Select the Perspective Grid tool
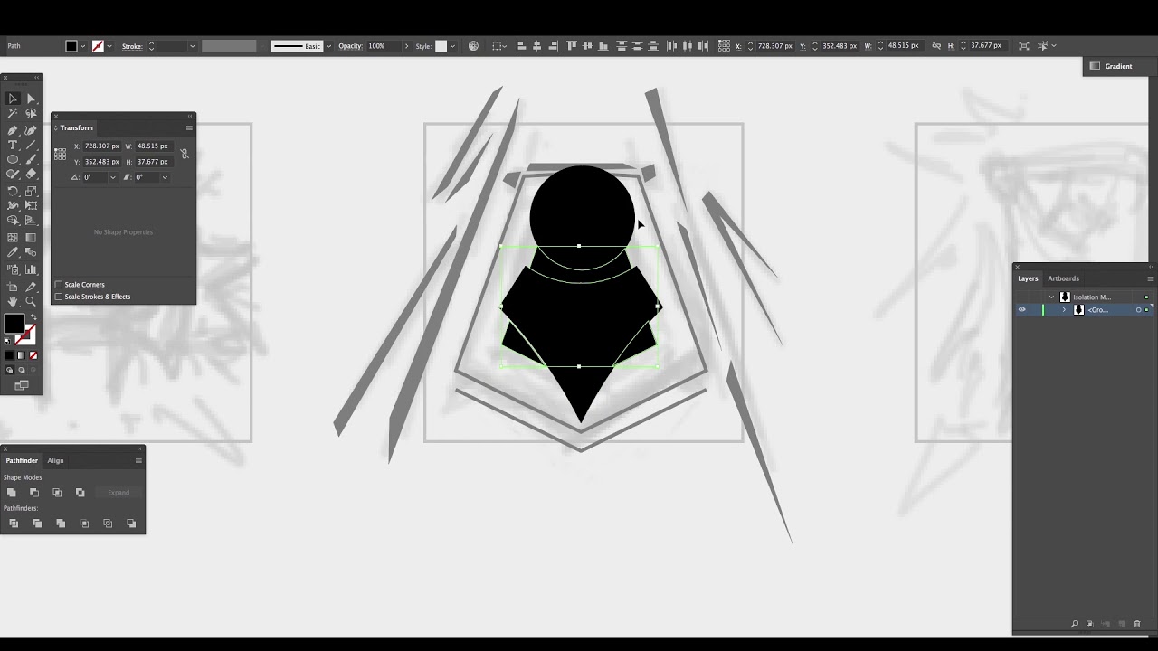Viewport: 1158px width, 651px height. pyautogui.click(x=31, y=220)
